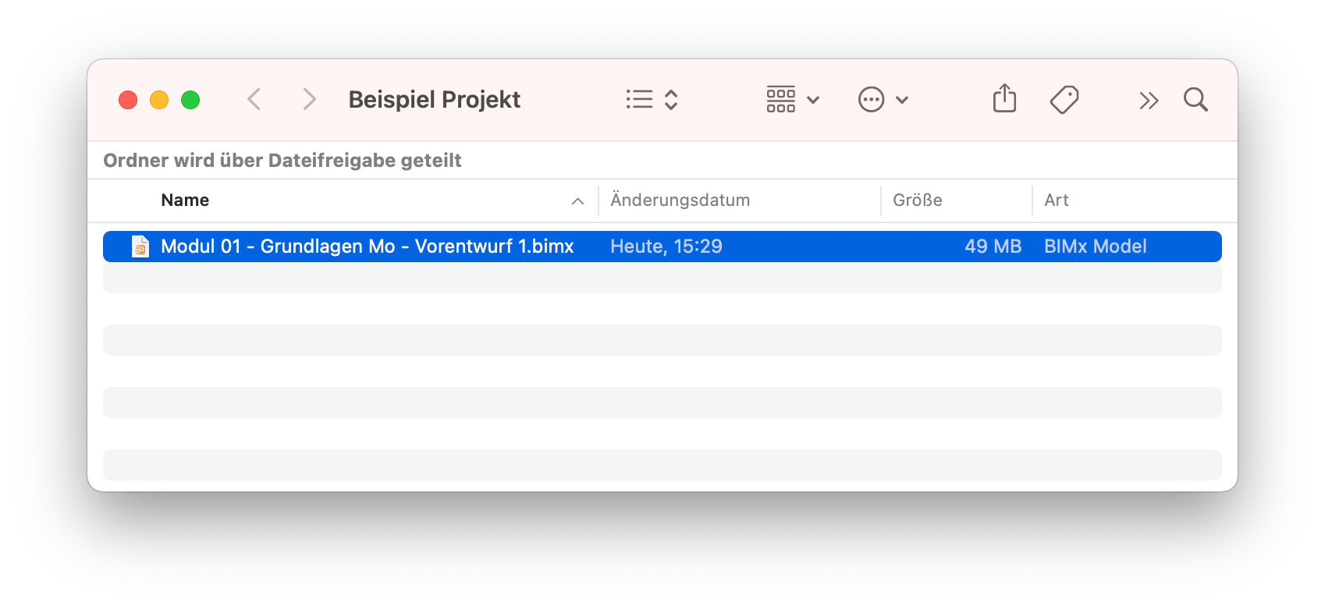Open view switcher up-down chevrons

[671, 100]
